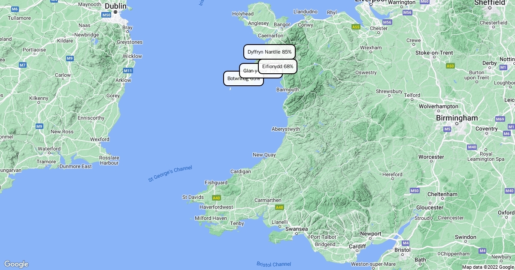Click the M11 road shield near Wicklow
The height and width of the screenshot is (270, 515).
[x=128, y=71]
